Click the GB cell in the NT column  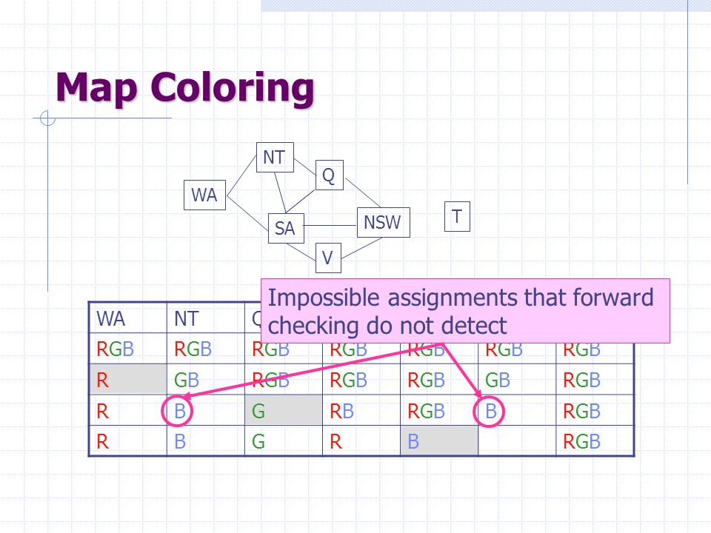click(206, 379)
